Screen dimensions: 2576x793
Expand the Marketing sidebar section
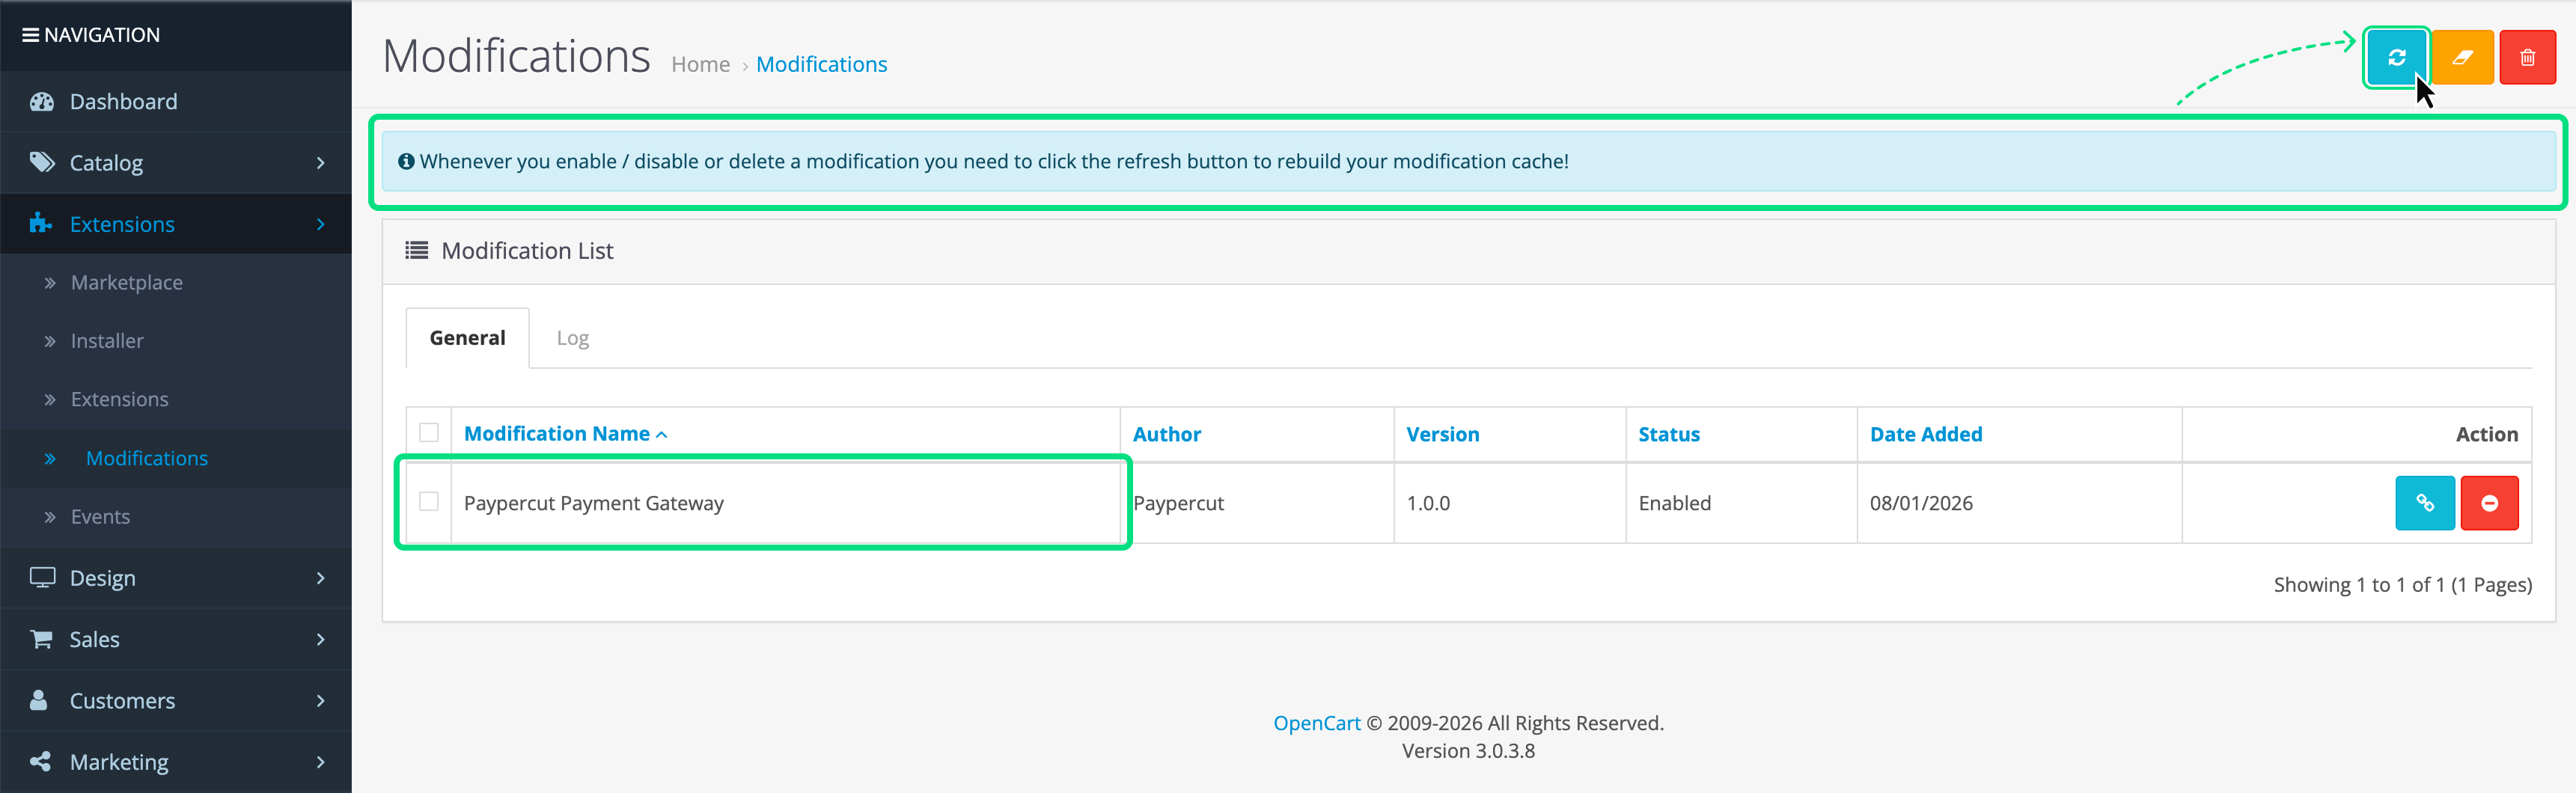point(119,762)
